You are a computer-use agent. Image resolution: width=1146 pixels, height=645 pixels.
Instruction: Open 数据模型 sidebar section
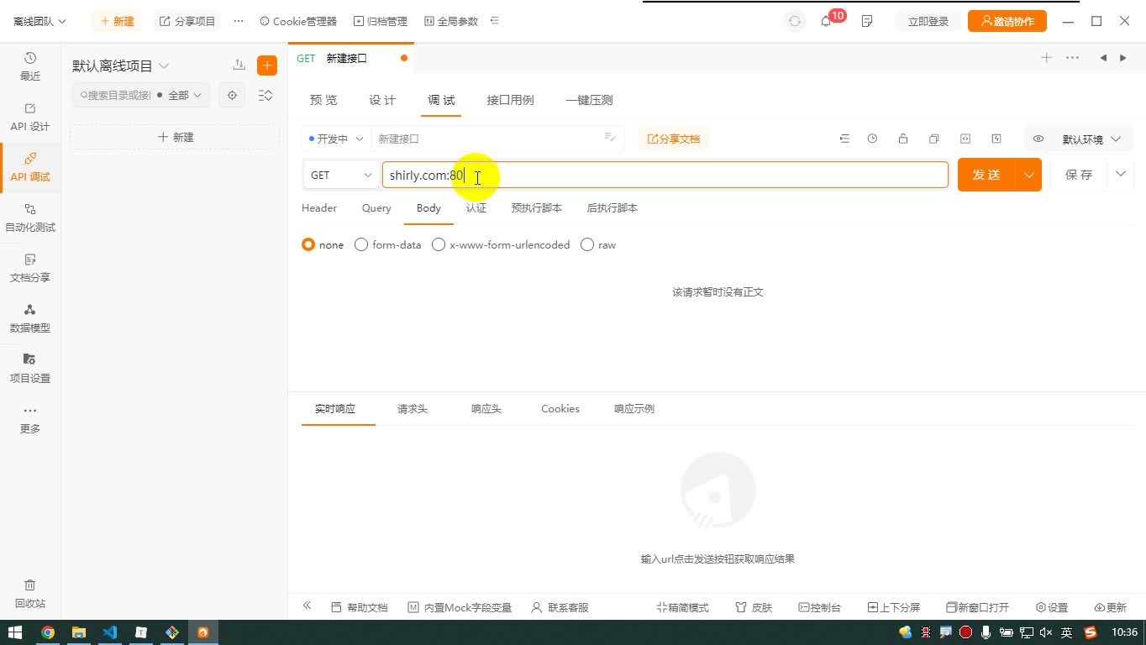[x=30, y=318]
